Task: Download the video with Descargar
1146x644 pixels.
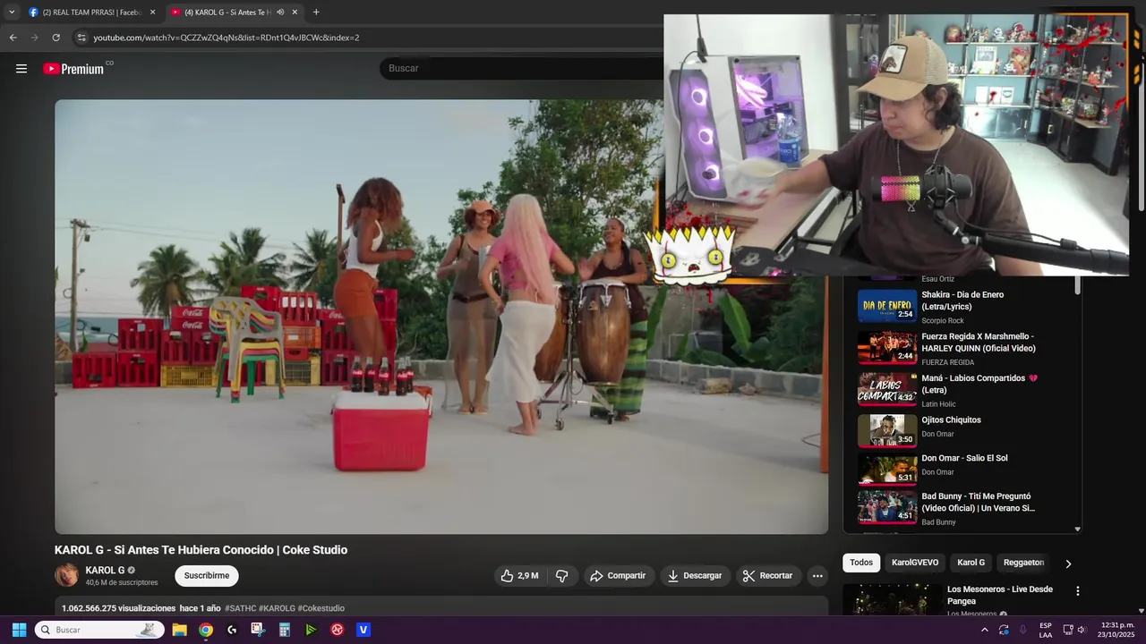Action: tap(695, 576)
